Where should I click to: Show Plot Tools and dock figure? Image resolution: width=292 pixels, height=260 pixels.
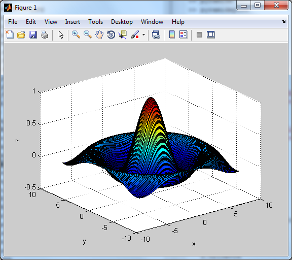(x=210, y=35)
